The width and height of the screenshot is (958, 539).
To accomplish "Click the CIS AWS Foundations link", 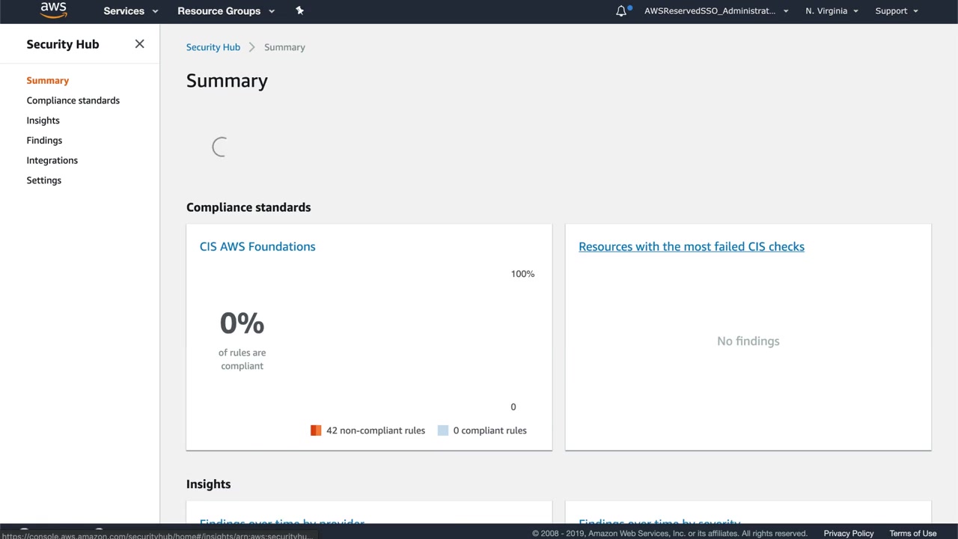I will coord(257,246).
